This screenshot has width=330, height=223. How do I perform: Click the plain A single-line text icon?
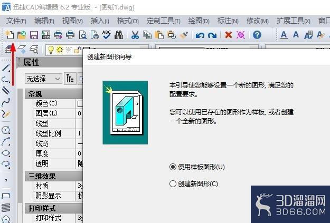coord(296,34)
